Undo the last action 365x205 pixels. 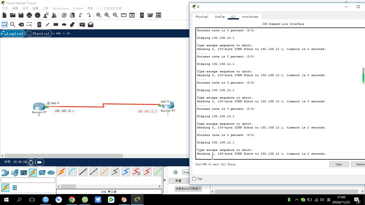coord(80,15)
